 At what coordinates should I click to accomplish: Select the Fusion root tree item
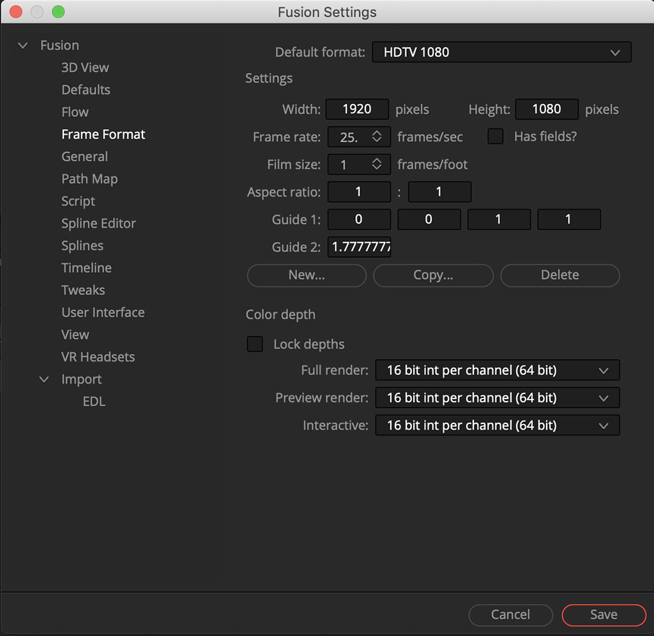pyautogui.click(x=59, y=45)
